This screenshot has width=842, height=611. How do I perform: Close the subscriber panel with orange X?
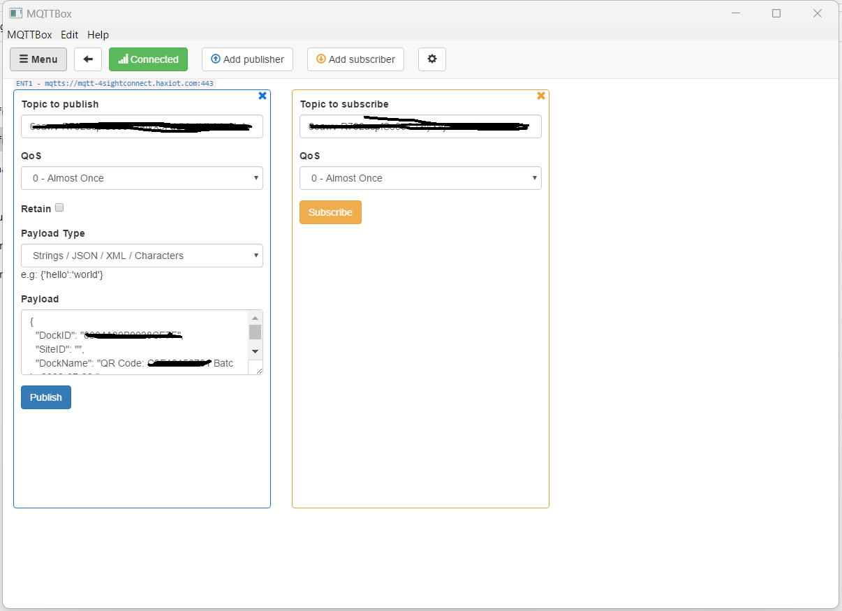pos(541,96)
